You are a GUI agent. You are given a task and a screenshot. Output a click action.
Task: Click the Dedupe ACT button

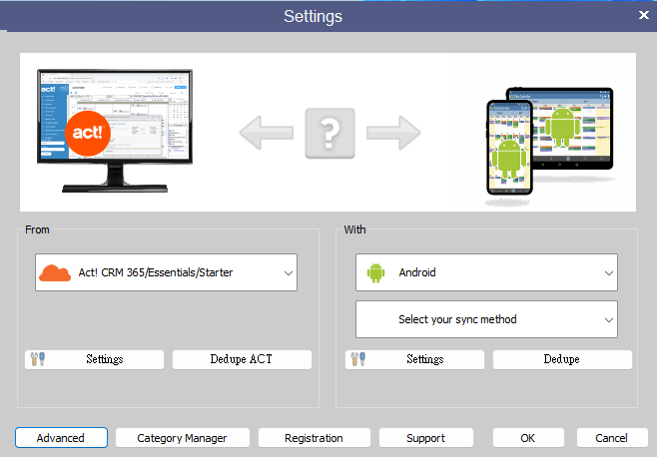(x=242, y=359)
